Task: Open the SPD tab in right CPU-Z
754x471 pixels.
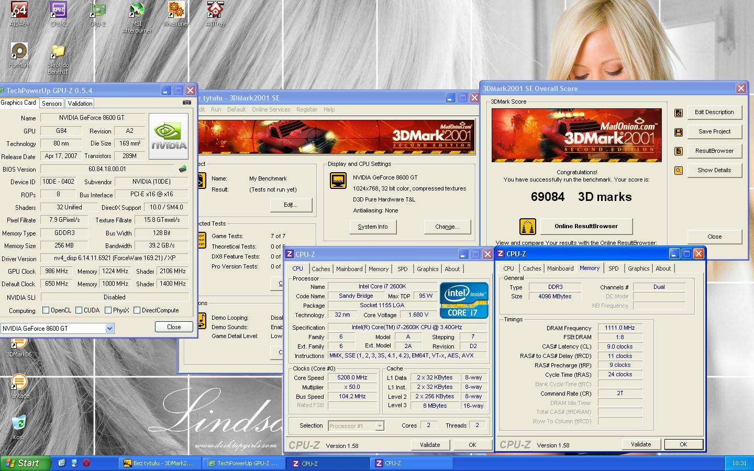Action: click(x=613, y=268)
